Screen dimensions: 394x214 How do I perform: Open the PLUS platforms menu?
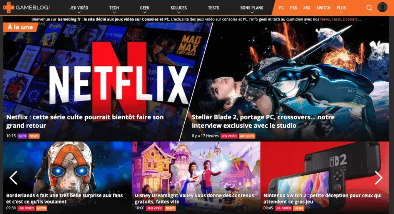pyautogui.click(x=341, y=8)
